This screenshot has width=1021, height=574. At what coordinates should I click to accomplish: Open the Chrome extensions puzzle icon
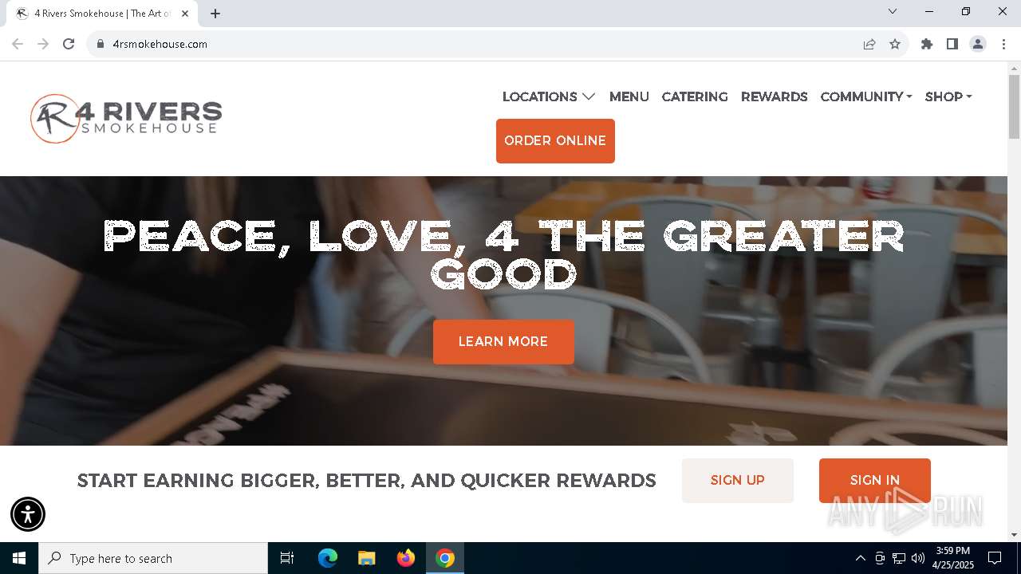tap(927, 44)
